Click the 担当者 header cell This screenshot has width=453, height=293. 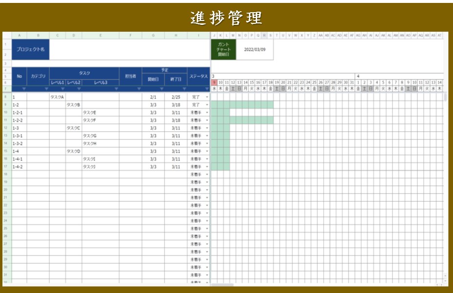click(130, 77)
